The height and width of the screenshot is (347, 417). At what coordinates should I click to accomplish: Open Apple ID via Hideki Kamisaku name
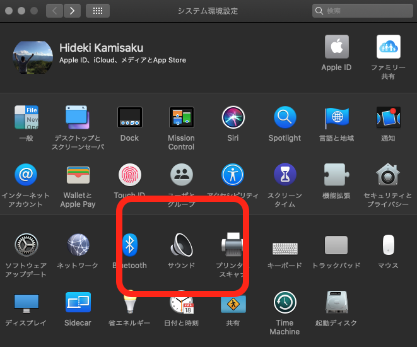101,48
